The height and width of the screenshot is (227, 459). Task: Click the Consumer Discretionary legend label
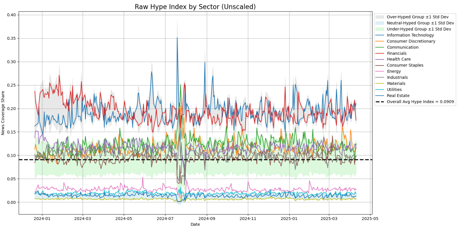point(411,41)
